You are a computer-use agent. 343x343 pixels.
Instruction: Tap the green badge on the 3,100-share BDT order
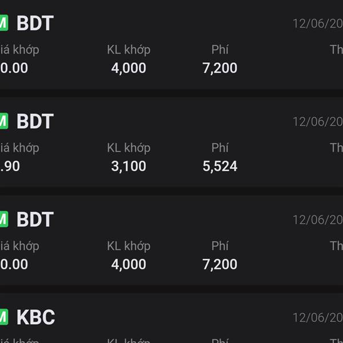point(4,121)
